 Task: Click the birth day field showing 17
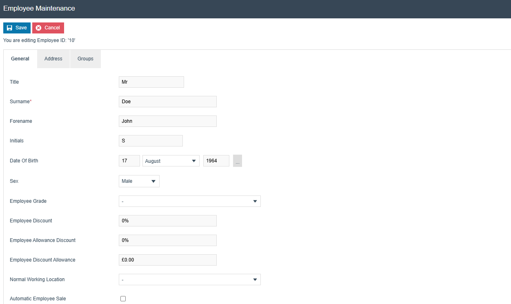pyautogui.click(x=129, y=161)
